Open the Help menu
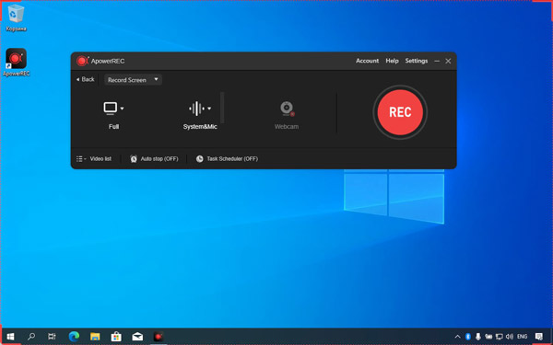Screen dimensions: 553x345 click(x=392, y=61)
